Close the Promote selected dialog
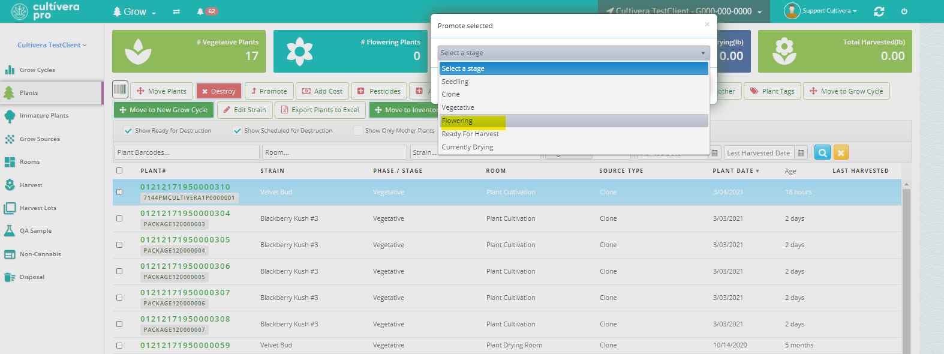Image resolution: width=944 pixels, height=354 pixels. [x=707, y=25]
